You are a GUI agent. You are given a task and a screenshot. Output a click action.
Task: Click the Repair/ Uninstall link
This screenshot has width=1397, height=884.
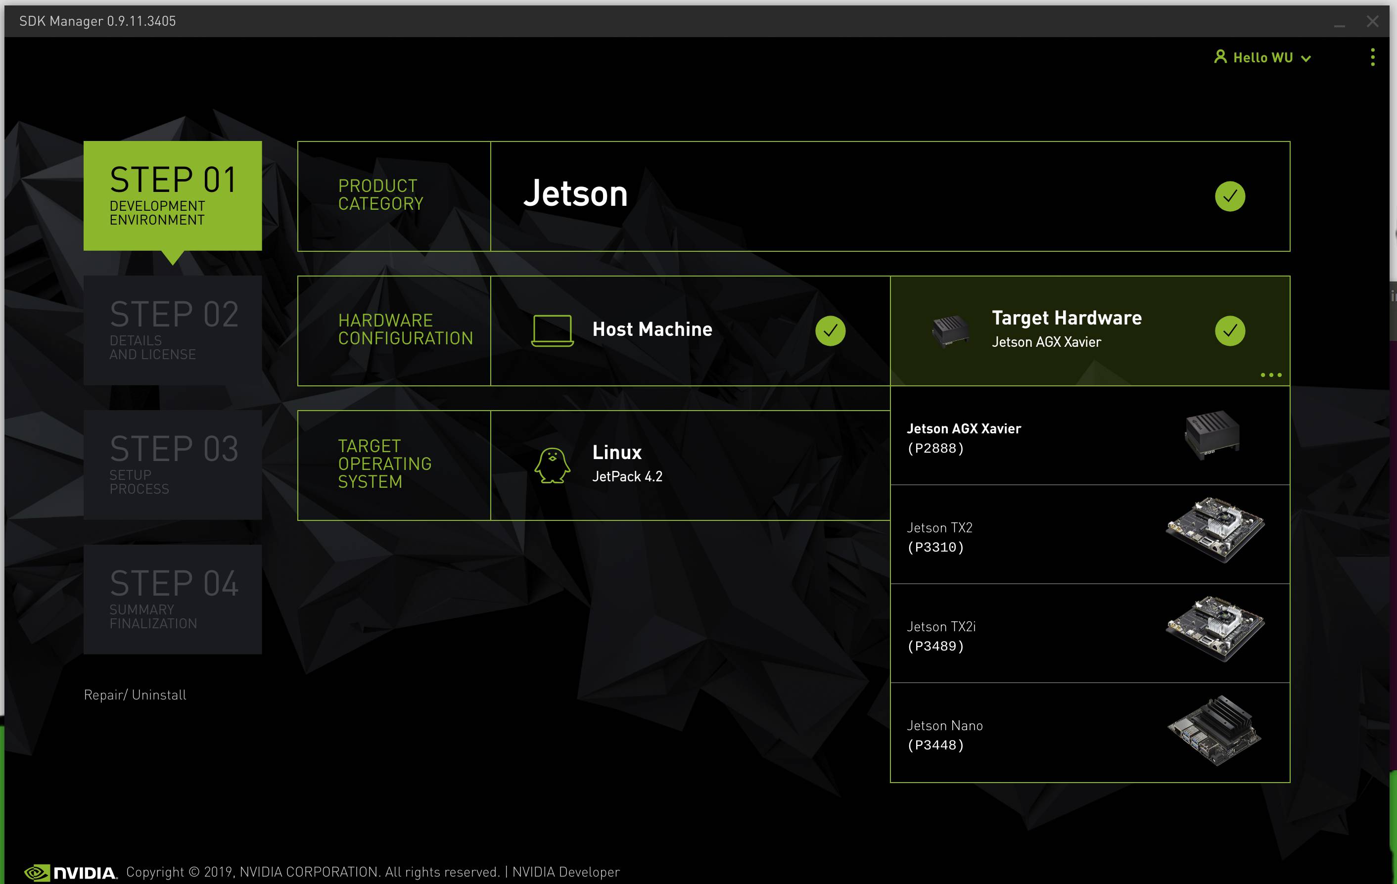click(x=135, y=695)
